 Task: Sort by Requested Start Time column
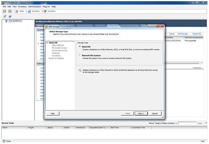(x=99, y=128)
